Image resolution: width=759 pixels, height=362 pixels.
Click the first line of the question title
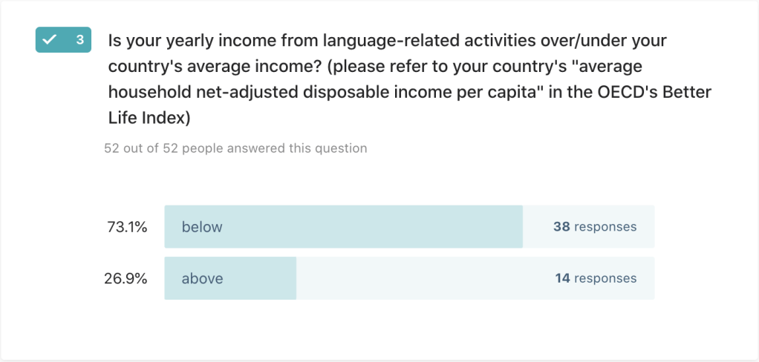pyautogui.click(x=387, y=40)
